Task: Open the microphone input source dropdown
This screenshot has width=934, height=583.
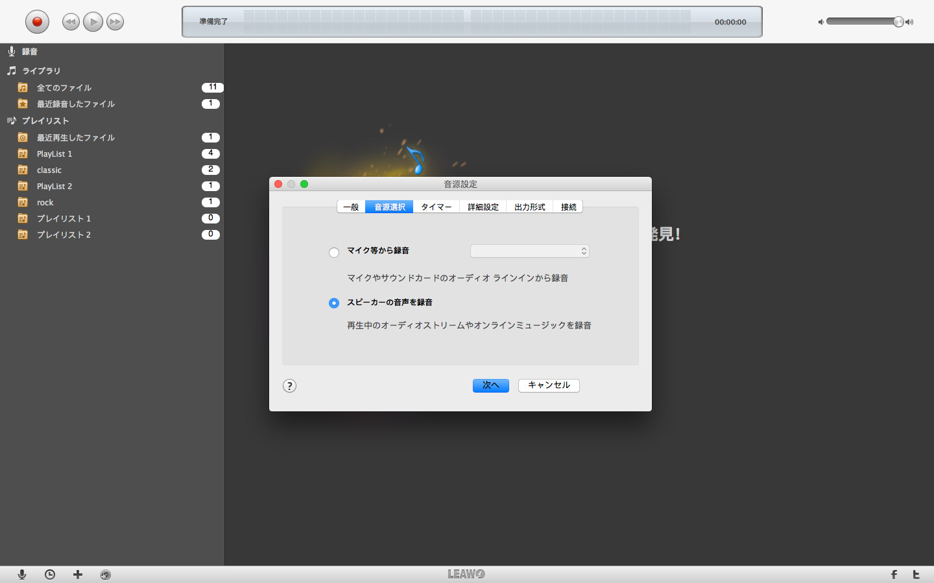Action: pyautogui.click(x=530, y=251)
